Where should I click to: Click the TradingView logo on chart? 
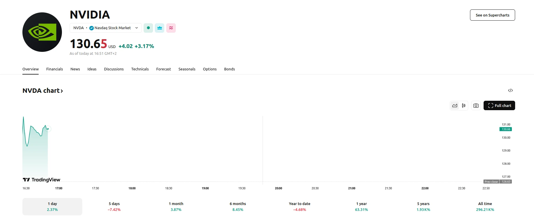point(42,180)
